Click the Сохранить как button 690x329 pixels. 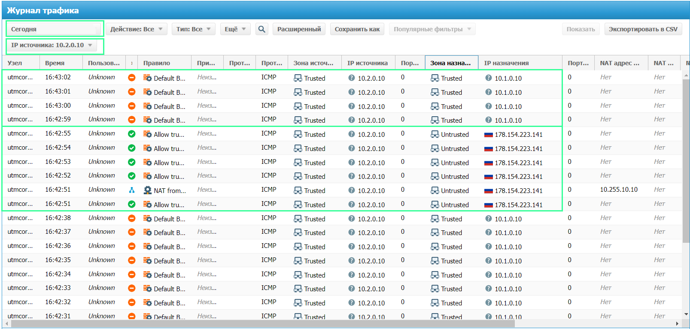pos(357,29)
